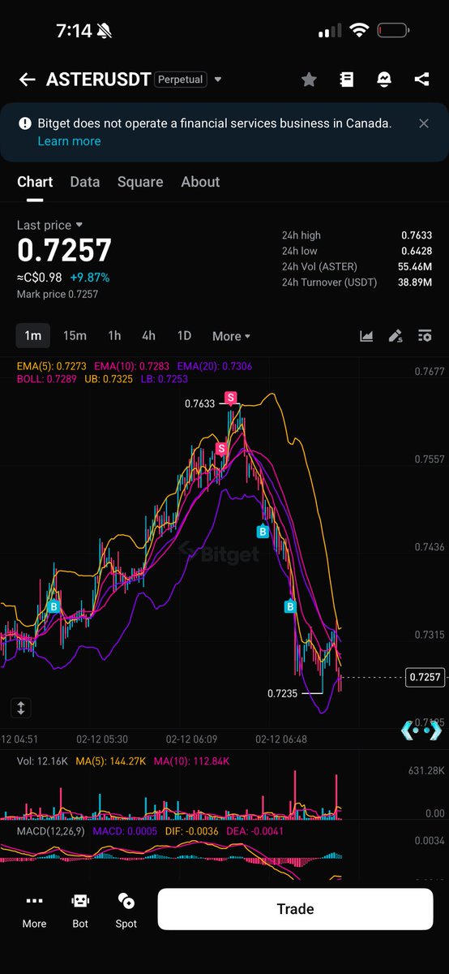Tap the EMA(5) indicator value
This screenshot has width=449, height=974.
point(52,366)
